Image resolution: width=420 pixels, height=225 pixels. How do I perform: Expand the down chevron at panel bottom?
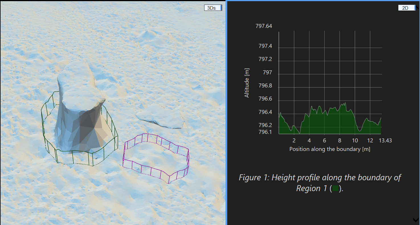coord(416,220)
